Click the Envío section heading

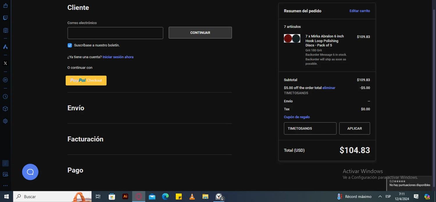click(76, 108)
